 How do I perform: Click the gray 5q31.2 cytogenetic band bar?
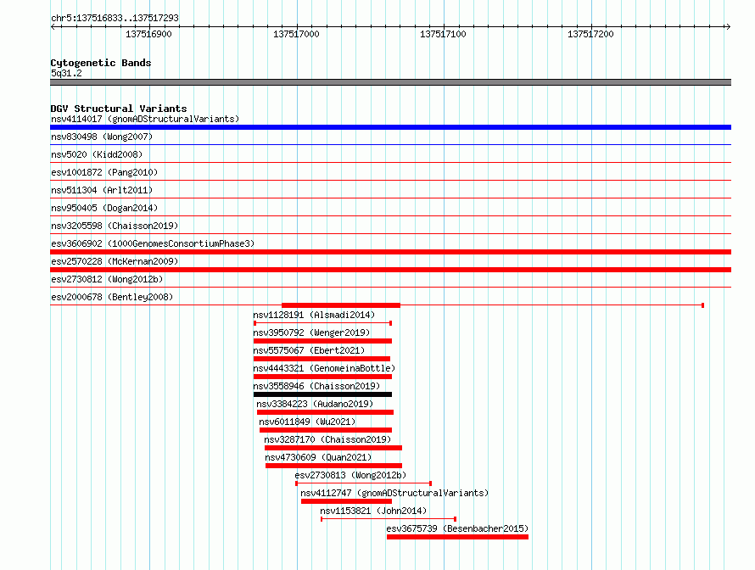[390, 82]
